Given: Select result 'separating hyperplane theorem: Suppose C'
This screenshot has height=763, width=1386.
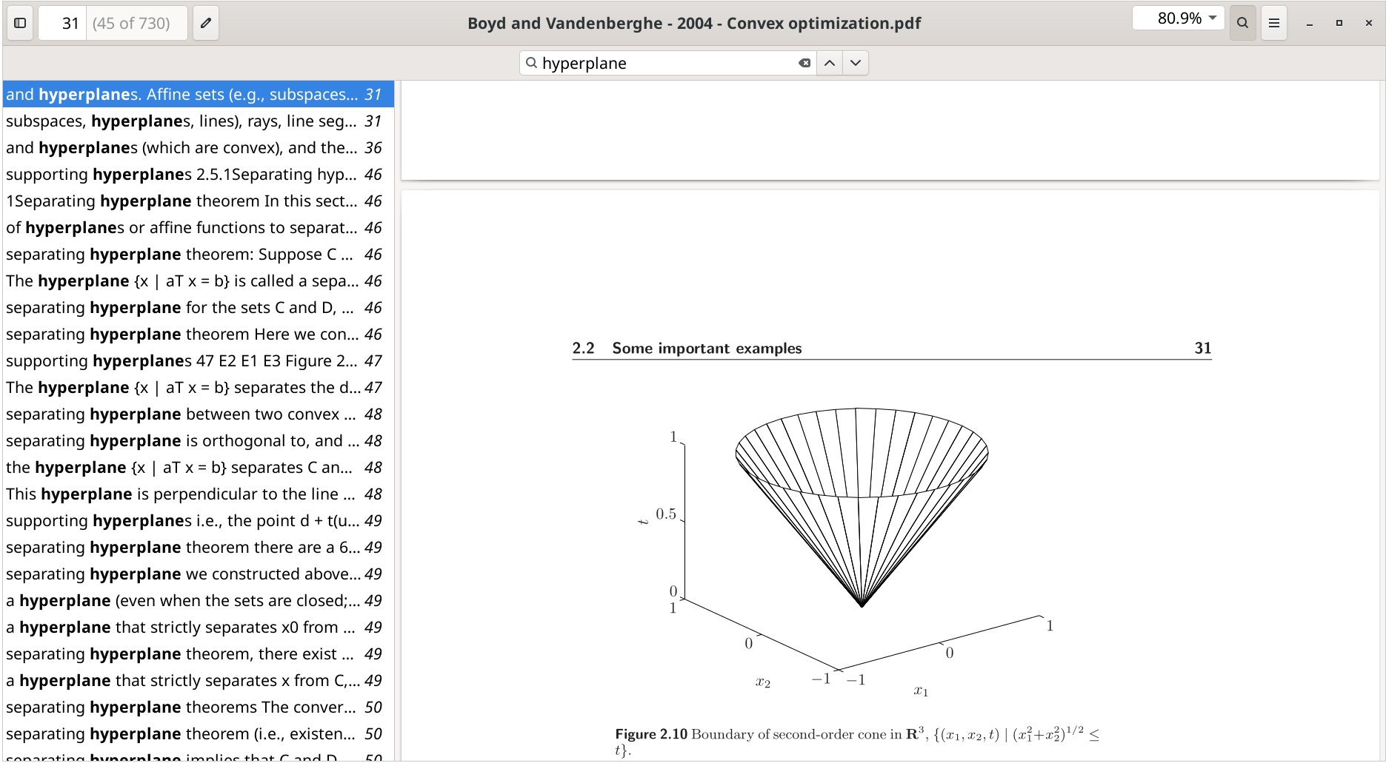Looking at the screenshot, I should click(x=198, y=255).
